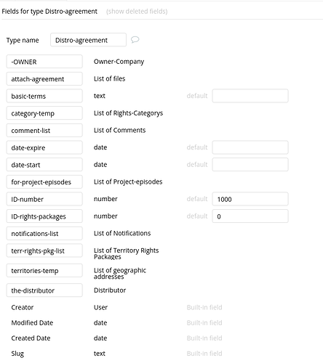Click the comment-list field name box
The width and height of the screenshot is (323, 363).
click(x=44, y=130)
